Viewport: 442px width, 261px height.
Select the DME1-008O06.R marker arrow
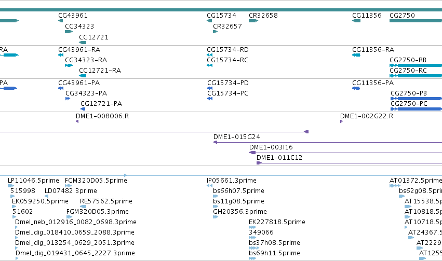tap(77, 121)
